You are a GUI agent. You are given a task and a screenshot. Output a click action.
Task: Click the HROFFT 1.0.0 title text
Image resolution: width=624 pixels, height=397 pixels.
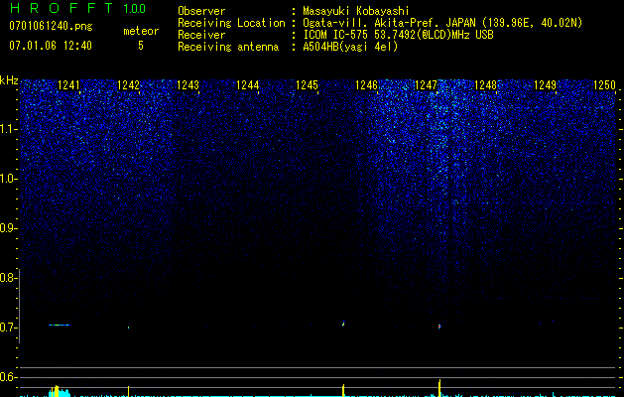[x=77, y=8]
